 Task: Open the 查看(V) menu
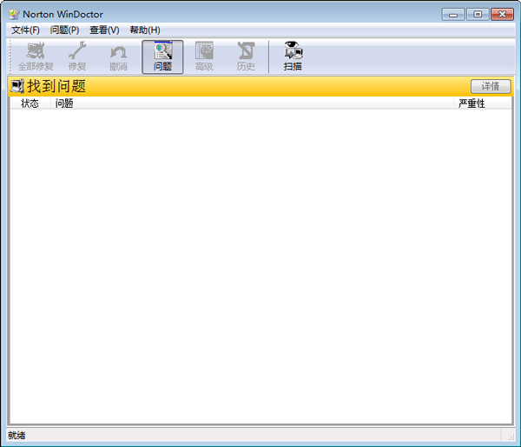point(104,30)
